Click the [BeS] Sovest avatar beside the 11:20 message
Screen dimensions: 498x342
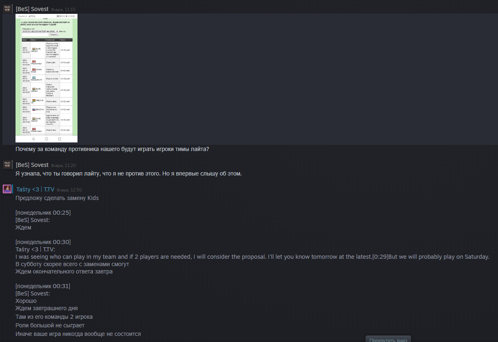(x=7, y=164)
